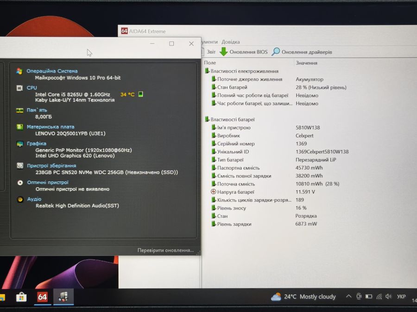
Task: Select the Кількість циклів зарядки row
Action: point(258,200)
